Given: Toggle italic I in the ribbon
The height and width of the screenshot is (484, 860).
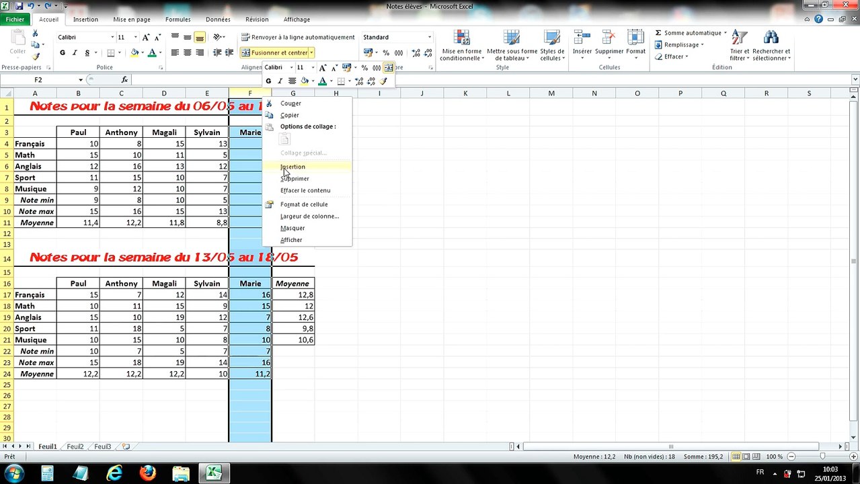Looking at the screenshot, I should click(75, 52).
